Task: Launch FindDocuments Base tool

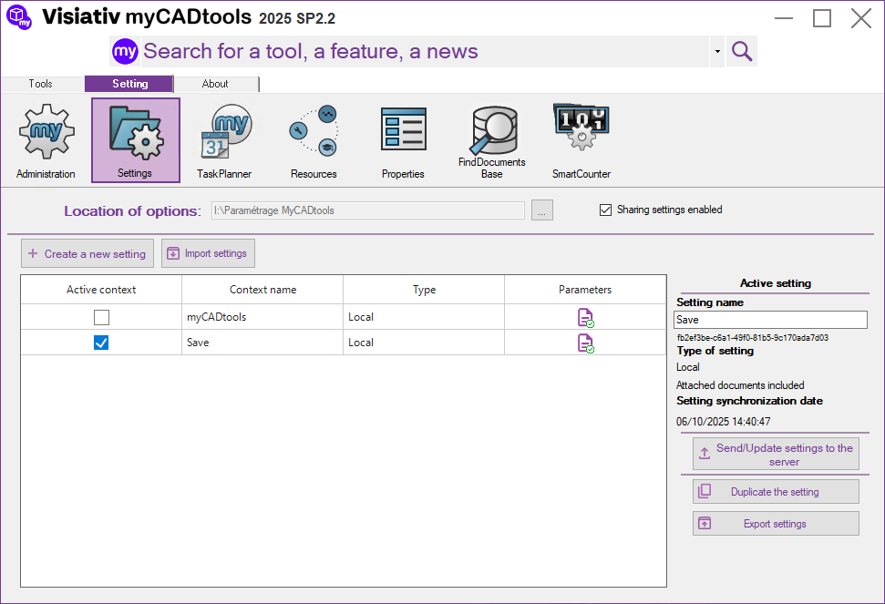Action: [x=492, y=139]
